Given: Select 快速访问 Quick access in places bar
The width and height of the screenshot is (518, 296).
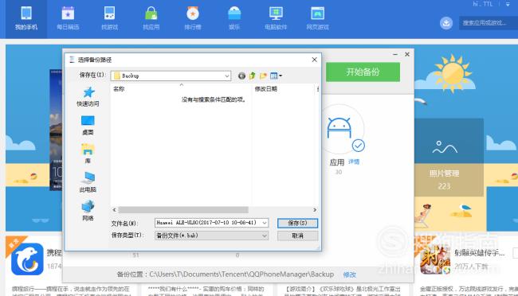Looking at the screenshot, I should click(88, 97).
